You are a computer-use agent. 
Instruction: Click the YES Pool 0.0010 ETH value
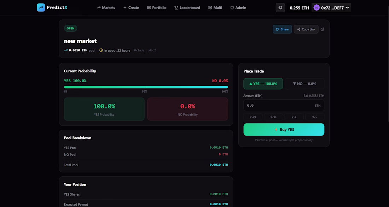pos(219,148)
